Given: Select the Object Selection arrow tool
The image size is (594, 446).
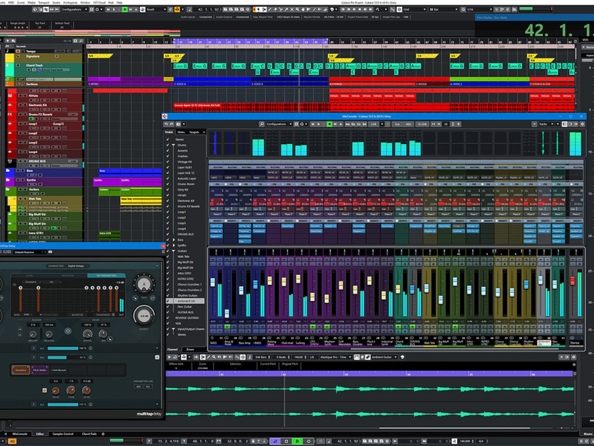Looking at the screenshot, I should coord(258,9).
